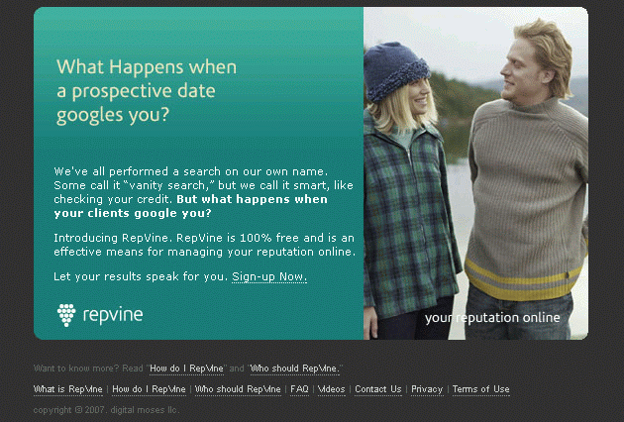Image resolution: width=624 pixels, height=422 pixels.
Task: Click the "Want to know more? Read" text
Action: (x=88, y=369)
